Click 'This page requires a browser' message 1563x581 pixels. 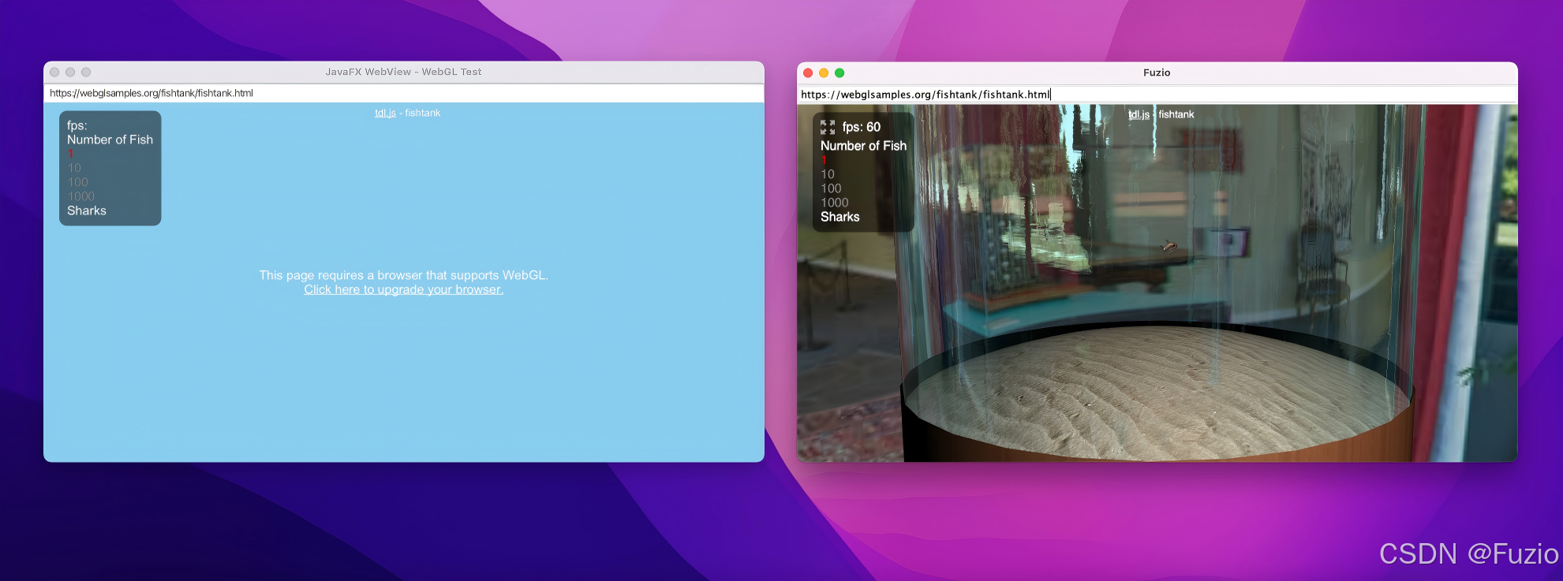tap(404, 275)
